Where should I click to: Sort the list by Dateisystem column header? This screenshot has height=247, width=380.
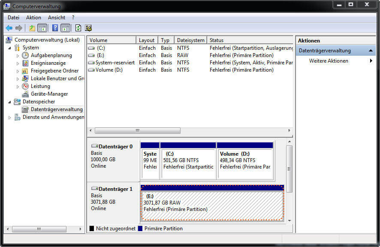point(190,40)
